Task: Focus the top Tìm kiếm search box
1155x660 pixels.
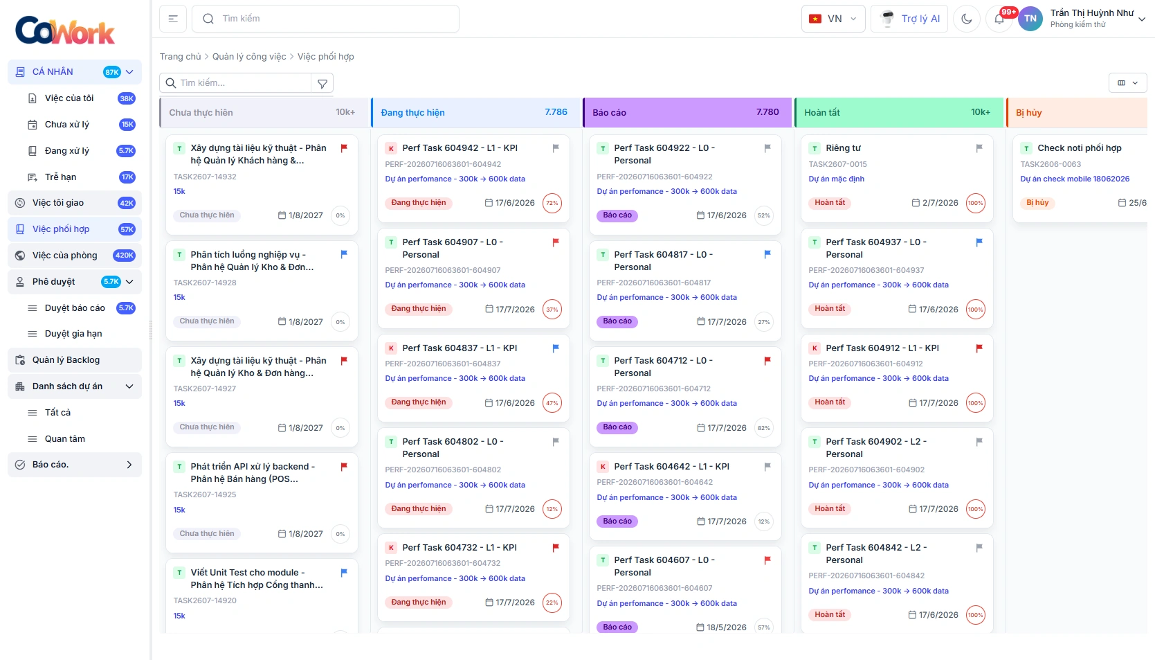Action: point(325,19)
